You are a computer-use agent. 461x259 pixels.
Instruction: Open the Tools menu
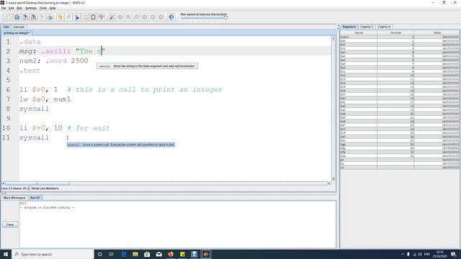pyautogui.click(x=43, y=8)
